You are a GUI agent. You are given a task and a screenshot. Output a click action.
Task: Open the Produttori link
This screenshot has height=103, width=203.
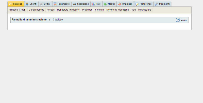pyautogui.click(x=87, y=10)
